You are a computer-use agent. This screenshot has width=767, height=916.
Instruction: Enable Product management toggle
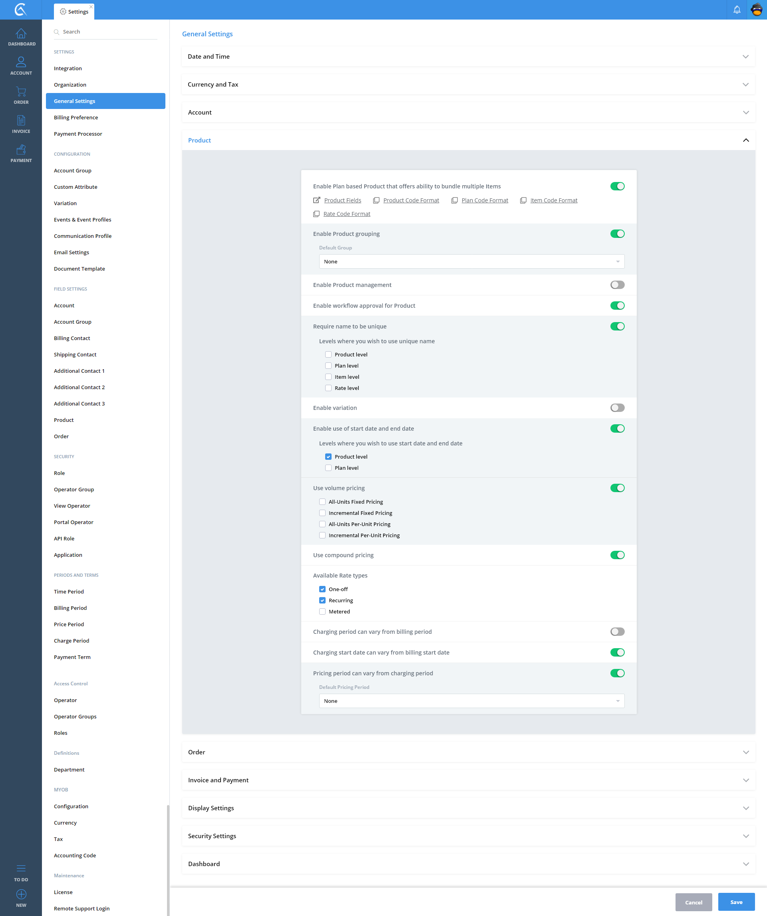(x=617, y=285)
